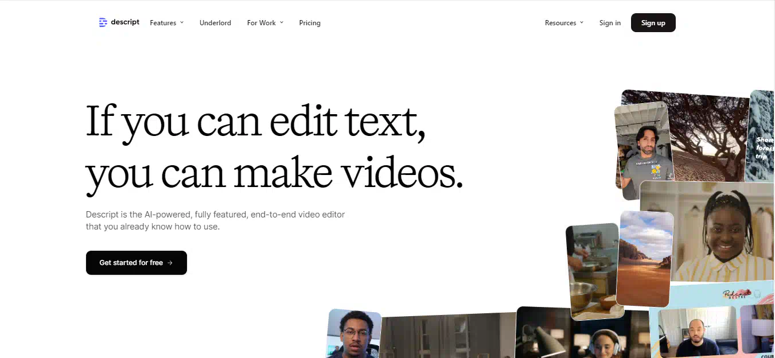This screenshot has width=775, height=358.
Task: Open the man with glasses thumbnail
Action: click(353, 333)
